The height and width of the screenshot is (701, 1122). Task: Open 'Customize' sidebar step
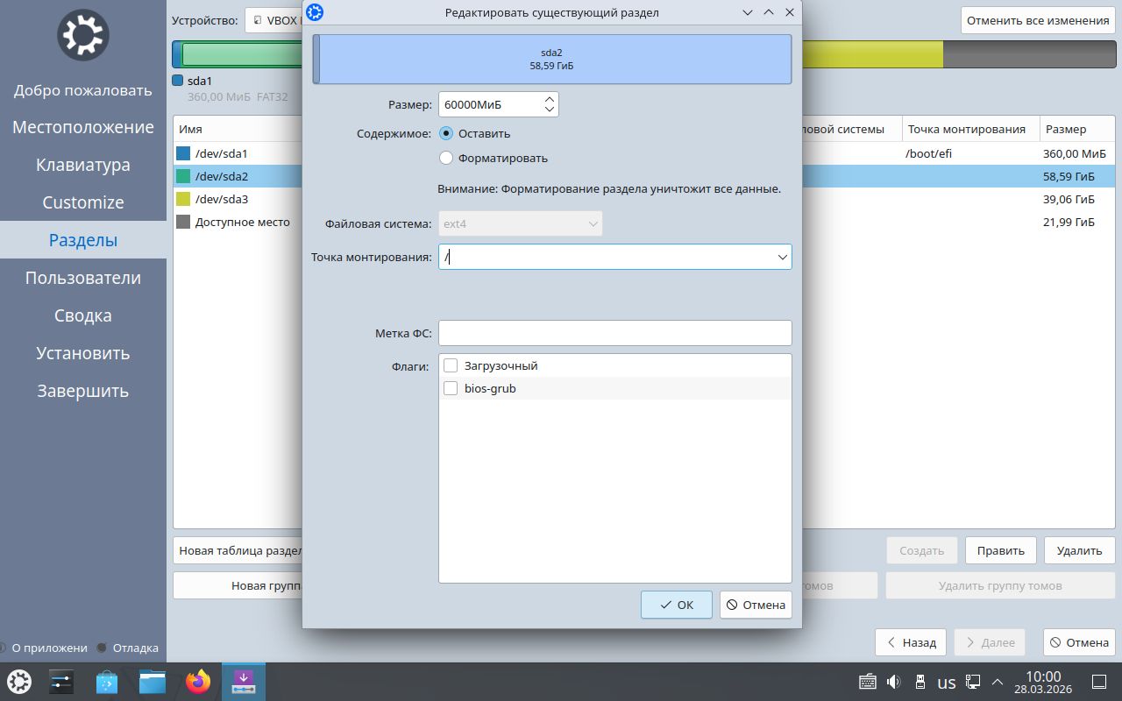83,202
